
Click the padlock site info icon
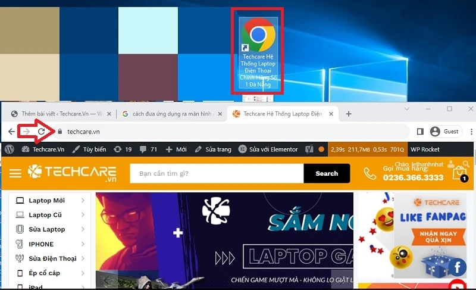(x=59, y=132)
